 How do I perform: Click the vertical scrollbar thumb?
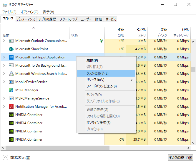coord(193,69)
